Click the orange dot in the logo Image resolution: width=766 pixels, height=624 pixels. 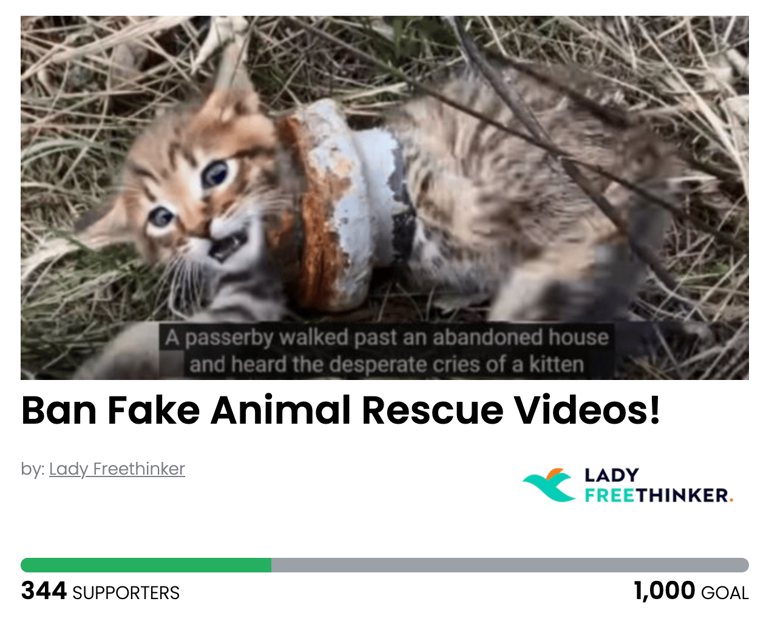(731, 500)
